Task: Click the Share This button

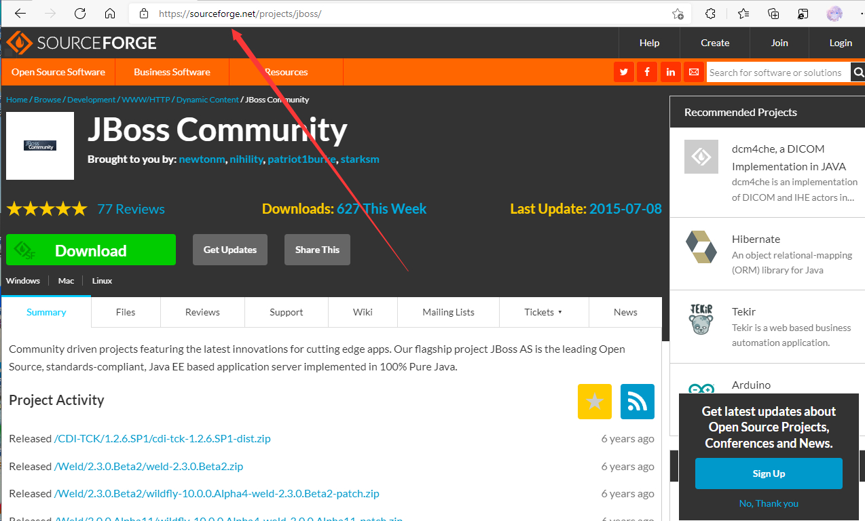Action: point(317,250)
